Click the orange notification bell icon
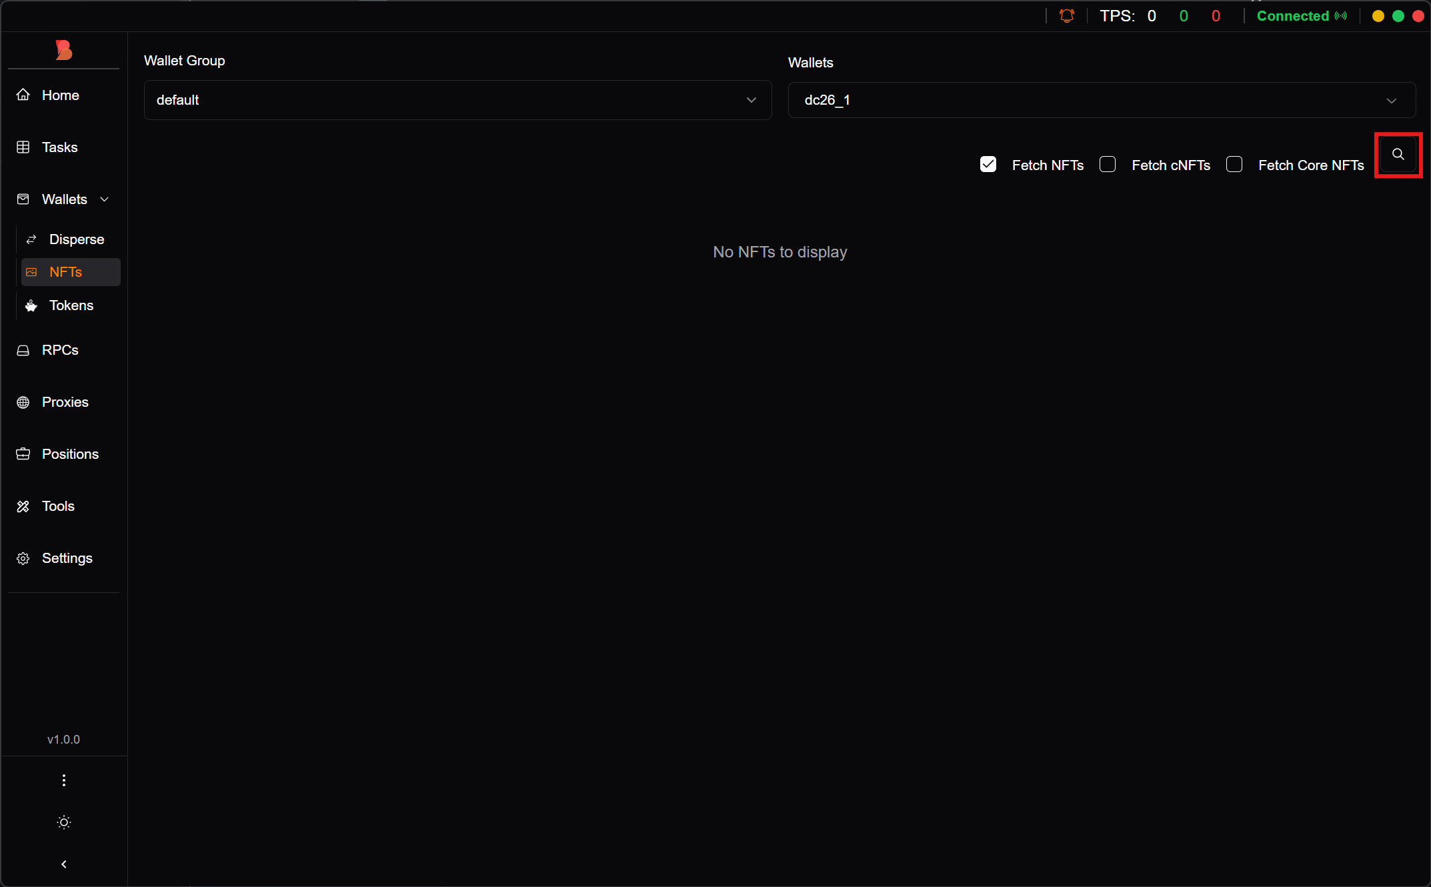The width and height of the screenshot is (1431, 887). (x=1066, y=16)
